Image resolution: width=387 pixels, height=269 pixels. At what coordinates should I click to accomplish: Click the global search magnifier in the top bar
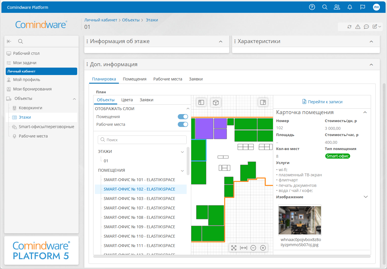click(325, 7)
